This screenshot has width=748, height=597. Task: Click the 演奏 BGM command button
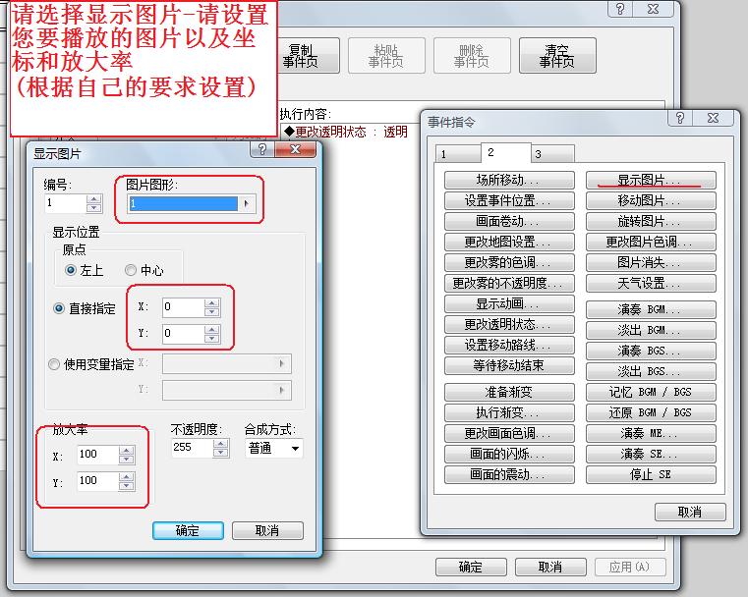[651, 309]
